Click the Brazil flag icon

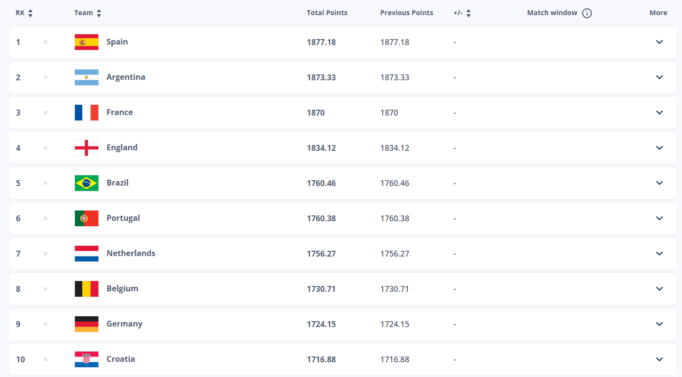click(x=87, y=183)
